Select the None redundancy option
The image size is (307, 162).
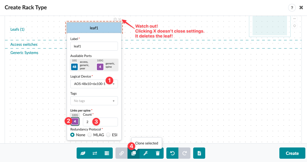[x=72, y=135]
